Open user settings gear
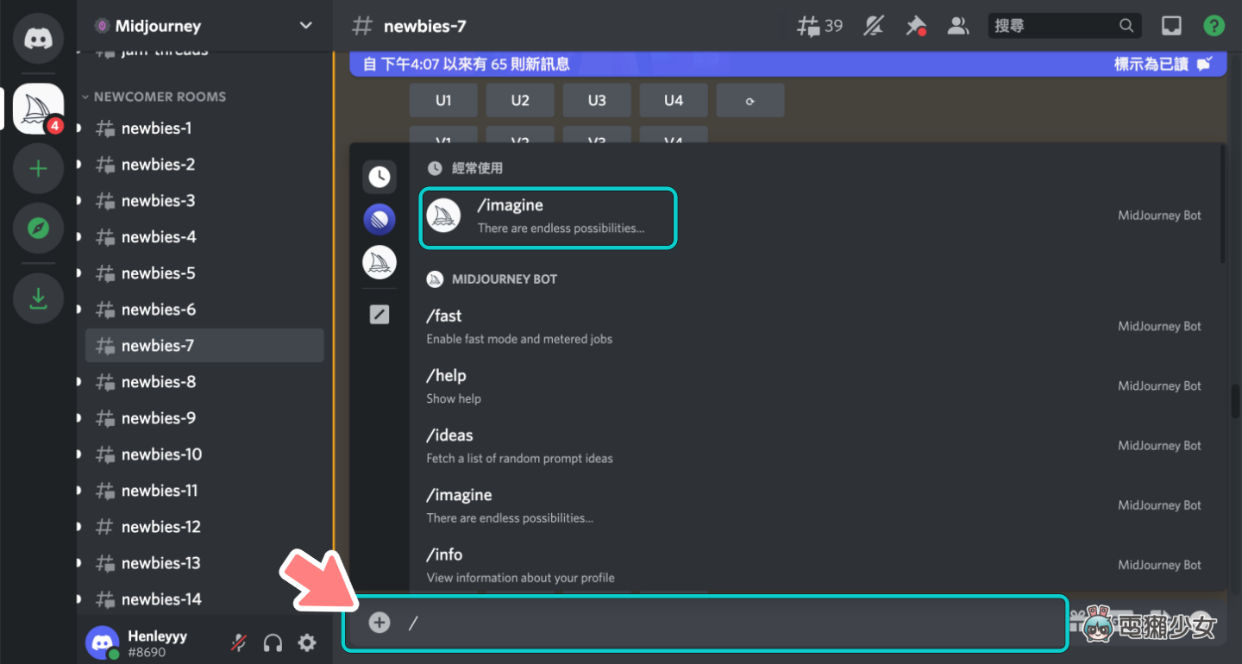This screenshot has width=1242, height=664. pyautogui.click(x=307, y=642)
